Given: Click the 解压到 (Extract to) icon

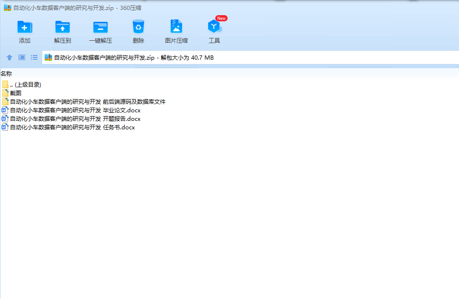Looking at the screenshot, I should click(62, 27).
